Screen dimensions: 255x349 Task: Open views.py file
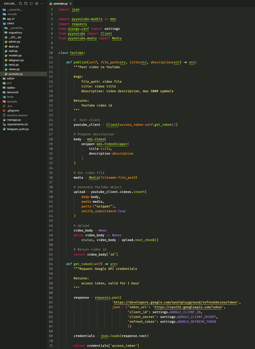tap(23, 69)
